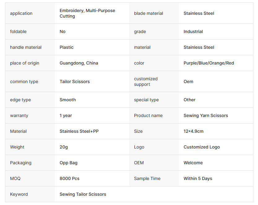Select the "12*4.9cm" size value
This screenshot has height=205, width=258.
(x=193, y=131)
